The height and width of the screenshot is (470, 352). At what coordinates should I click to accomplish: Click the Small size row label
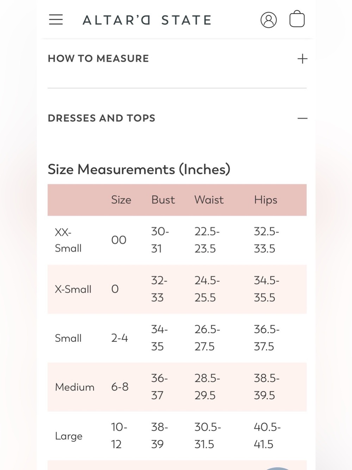68,338
